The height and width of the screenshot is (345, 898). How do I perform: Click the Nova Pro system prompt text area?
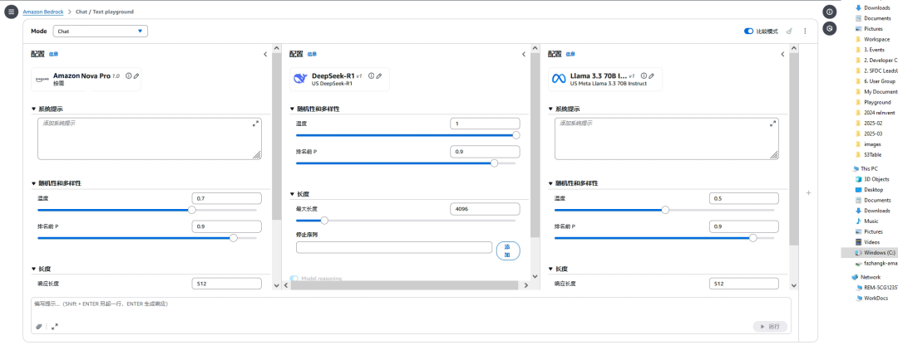tap(150, 138)
